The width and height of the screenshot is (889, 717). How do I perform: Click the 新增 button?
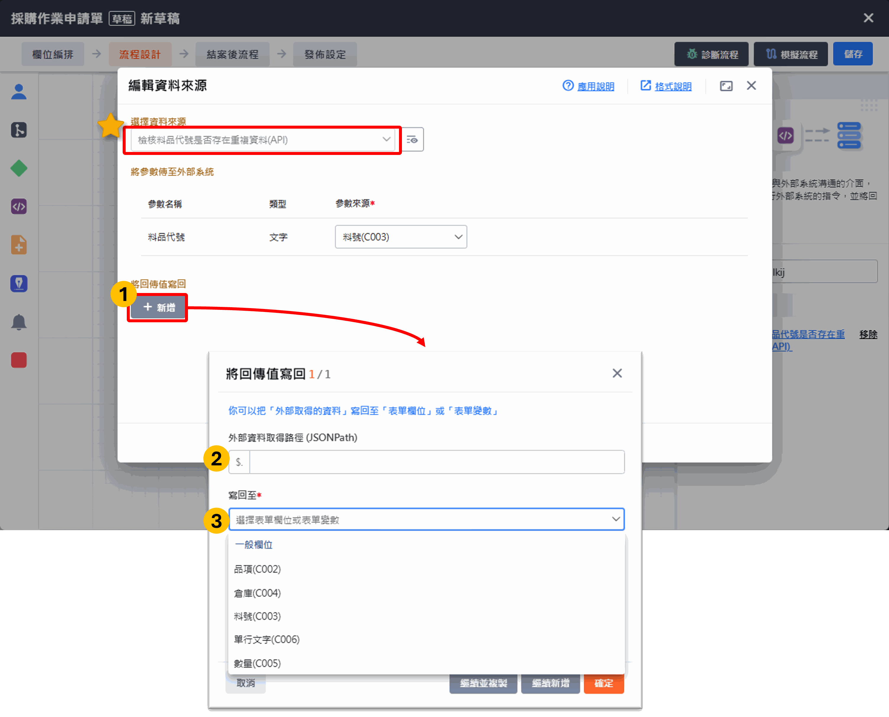pyautogui.click(x=158, y=307)
